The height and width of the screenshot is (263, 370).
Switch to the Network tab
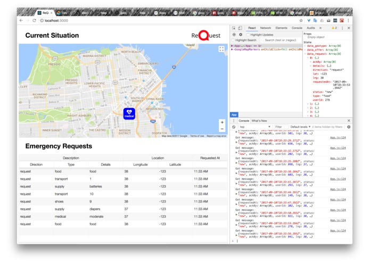coord(266,28)
